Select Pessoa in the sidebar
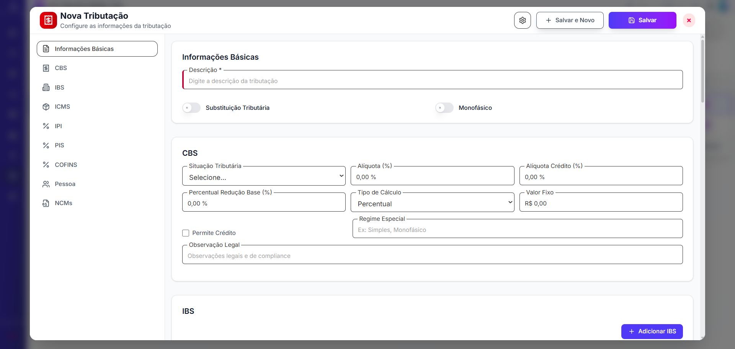This screenshot has height=349, width=735. pyautogui.click(x=97, y=184)
